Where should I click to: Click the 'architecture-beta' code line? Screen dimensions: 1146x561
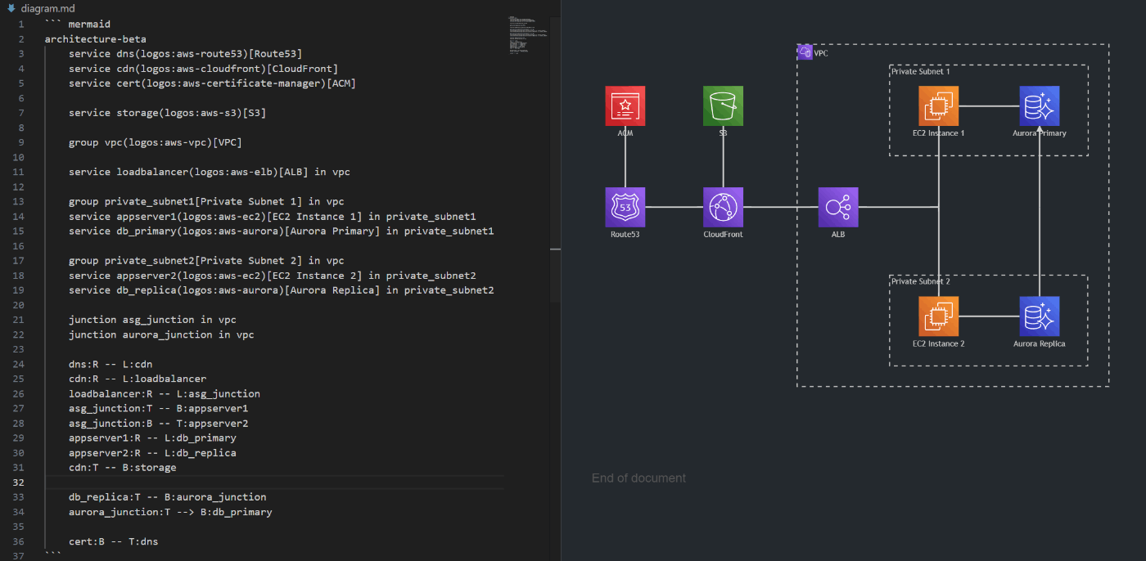(96, 38)
